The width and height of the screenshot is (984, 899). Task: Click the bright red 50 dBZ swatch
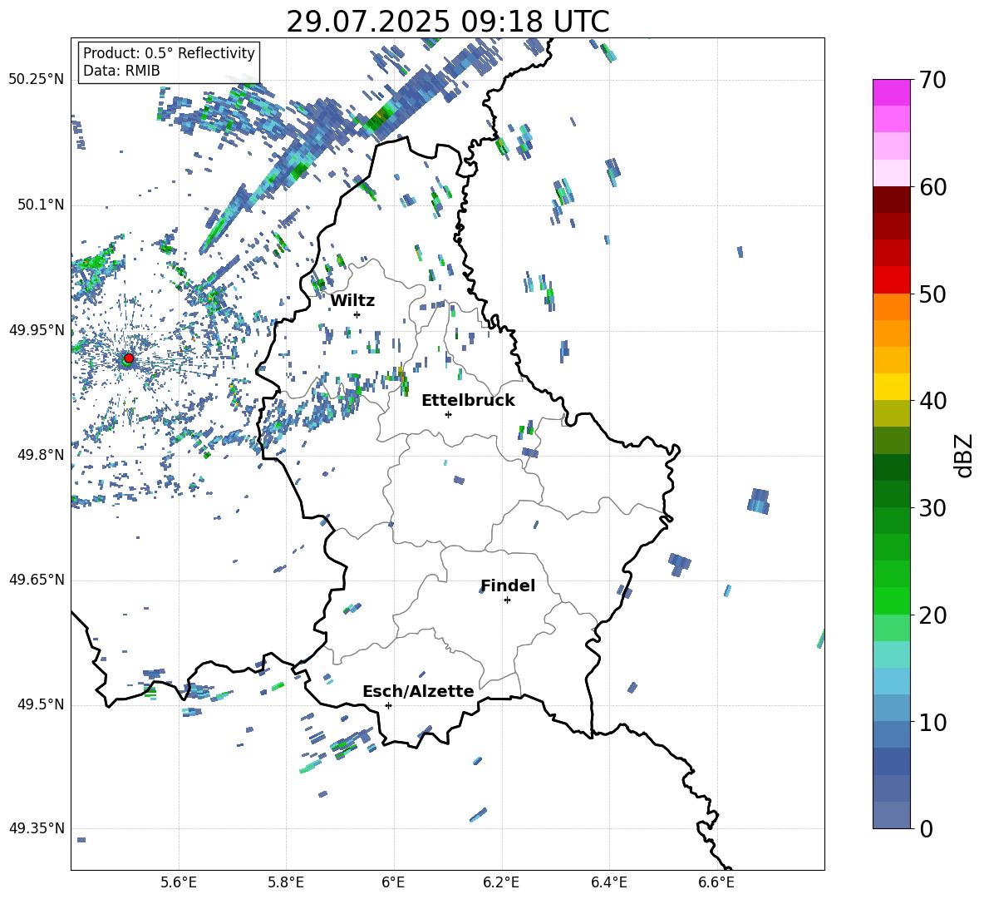pyautogui.click(x=892, y=280)
